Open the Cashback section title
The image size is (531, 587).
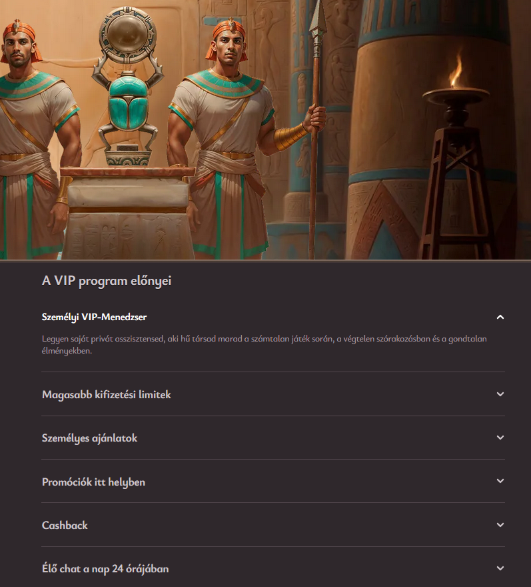click(65, 525)
